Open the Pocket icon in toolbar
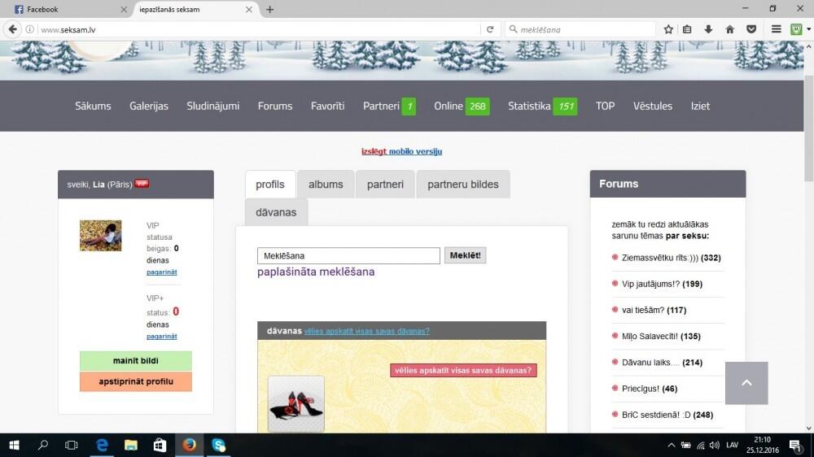The image size is (814, 457). [751, 29]
